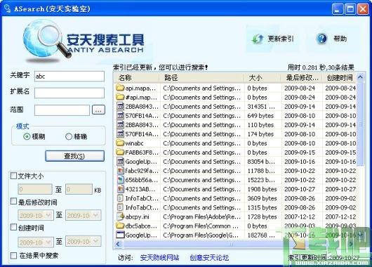Maximize the ASearch window

coord(350,9)
